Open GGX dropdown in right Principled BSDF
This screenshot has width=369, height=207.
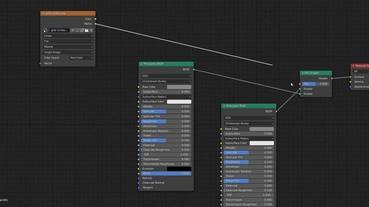248,118
